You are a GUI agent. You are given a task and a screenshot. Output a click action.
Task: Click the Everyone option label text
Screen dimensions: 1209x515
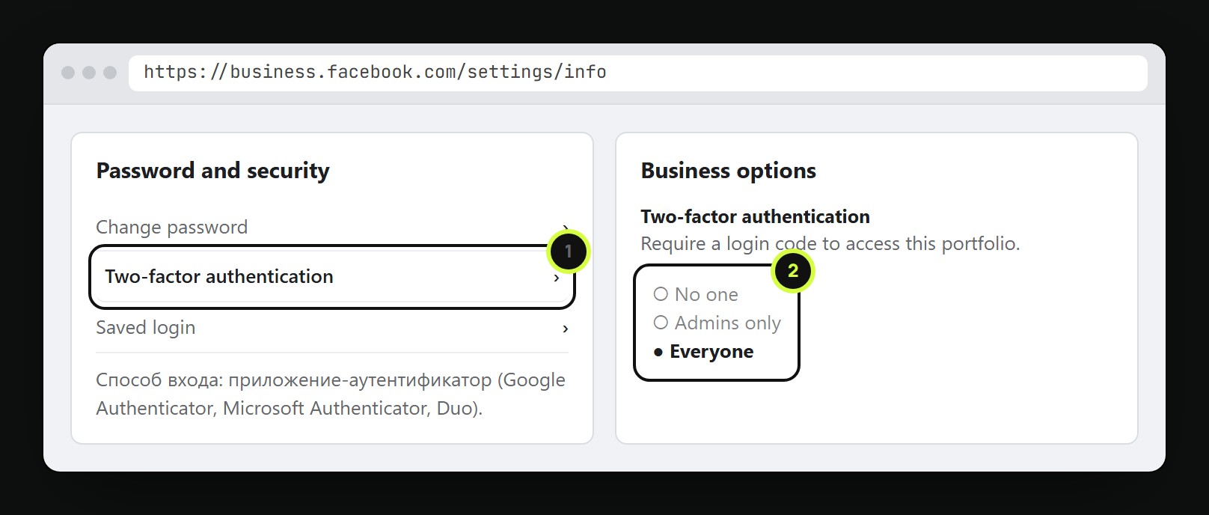click(711, 352)
